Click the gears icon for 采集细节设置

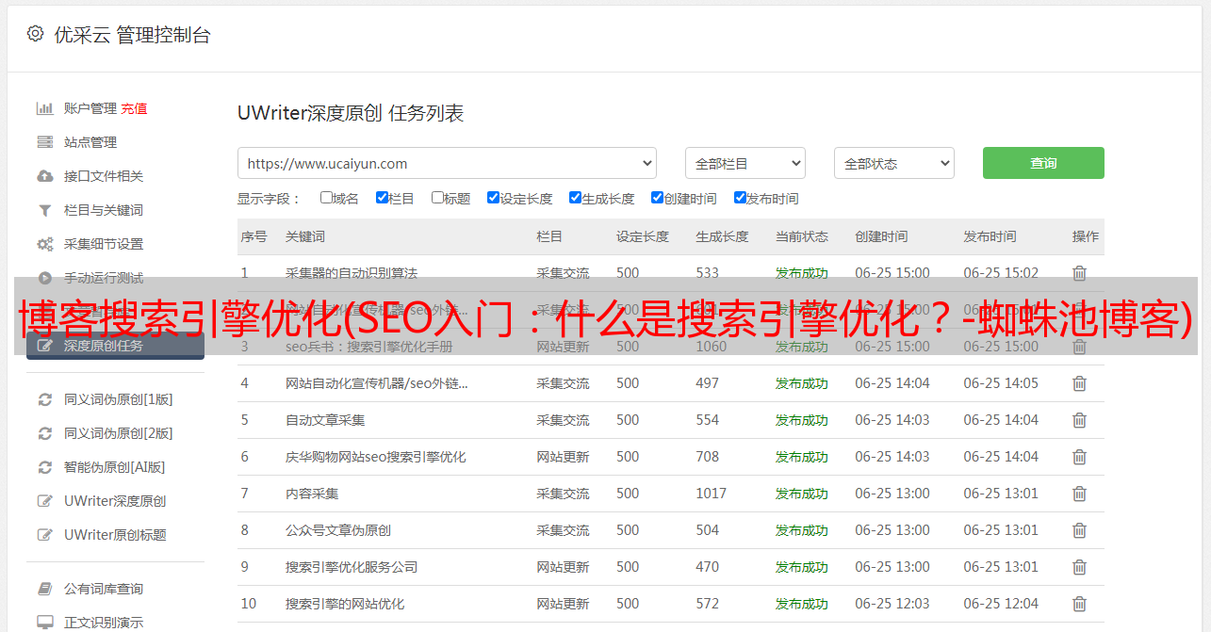tap(44, 244)
